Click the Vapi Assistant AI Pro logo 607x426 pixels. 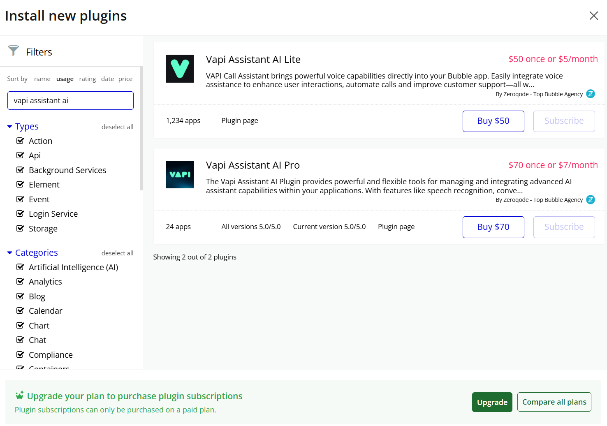point(180,174)
